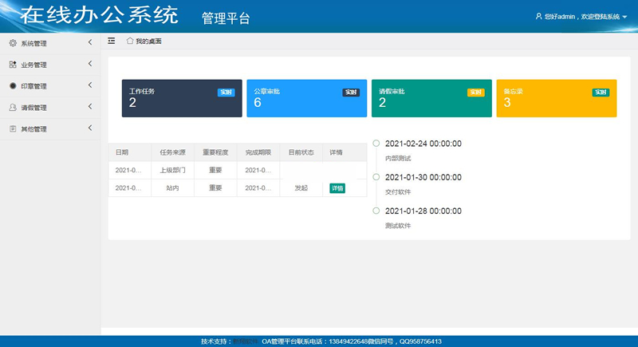The image size is (638, 347).
Task: Click the yellow 备忘录 card
Action: click(x=556, y=98)
